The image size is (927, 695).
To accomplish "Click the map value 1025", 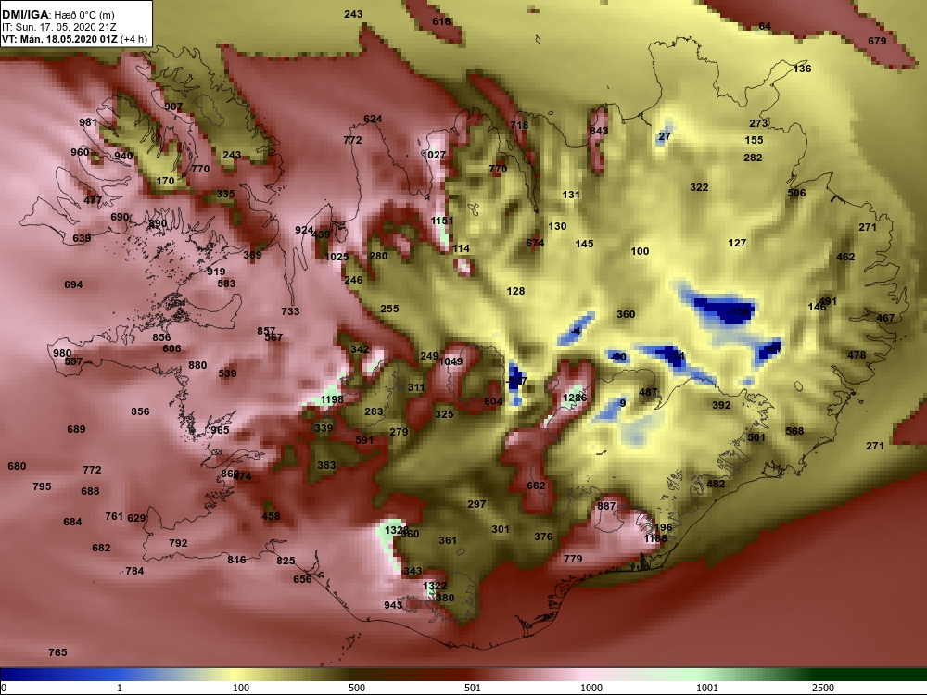I will tap(337, 257).
